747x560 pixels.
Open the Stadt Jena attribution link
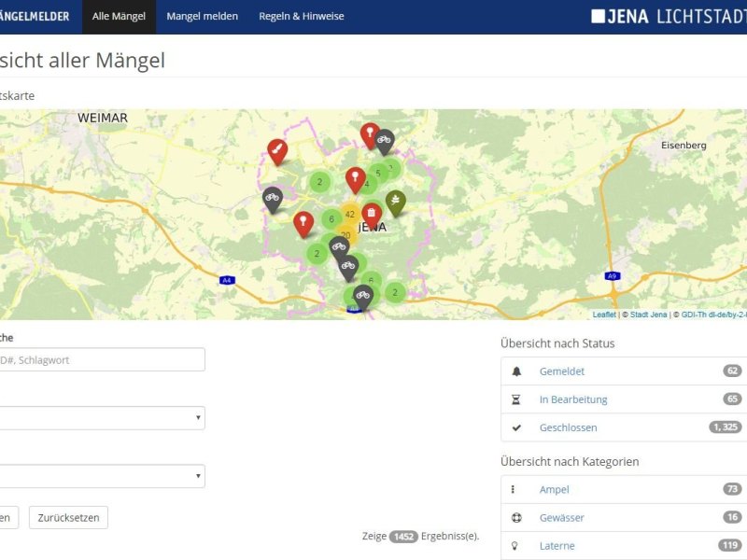pyautogui.click(x=648, y=315)
